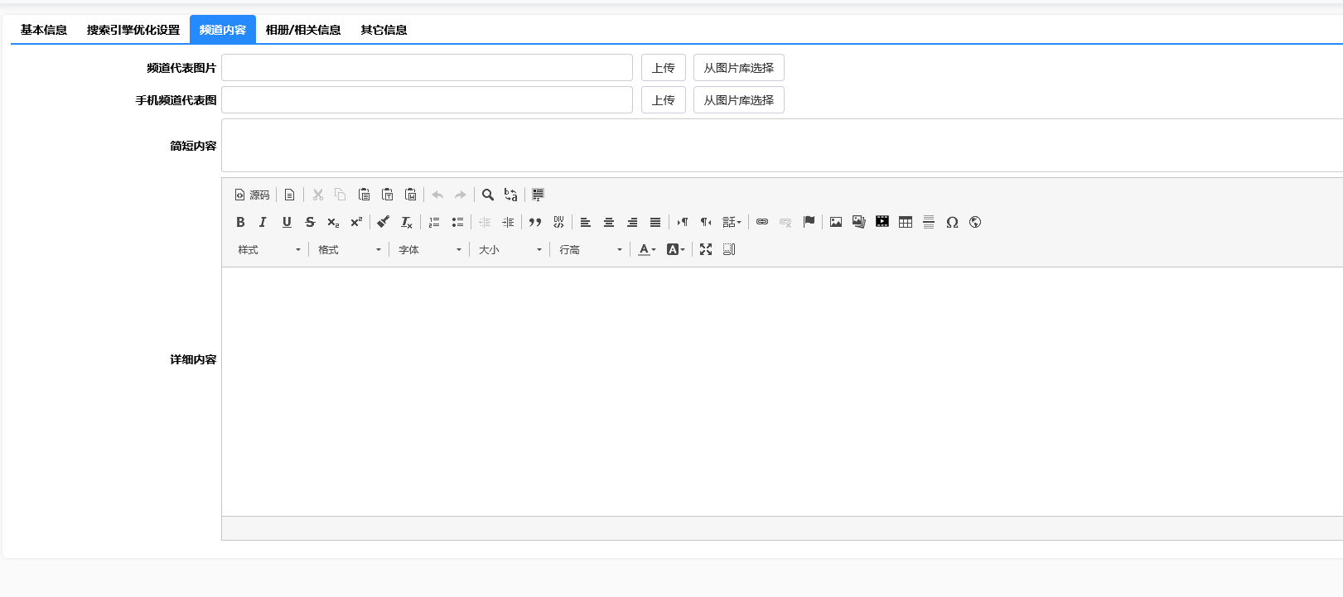1343x597 pixels.
Task: Expand the 行高 line height dropdown
Action: point(590,249)
